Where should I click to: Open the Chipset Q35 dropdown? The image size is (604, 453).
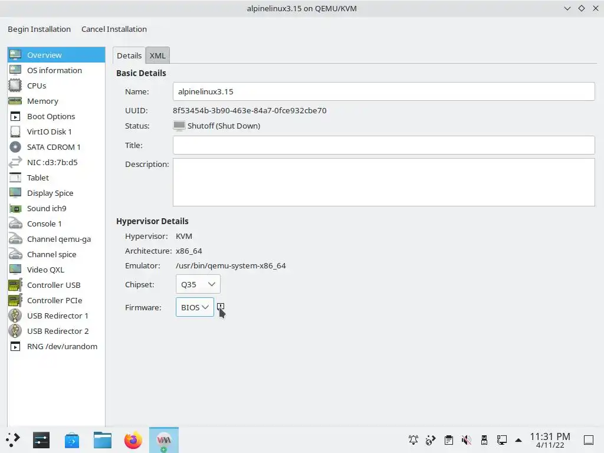(x=198, y=284)
